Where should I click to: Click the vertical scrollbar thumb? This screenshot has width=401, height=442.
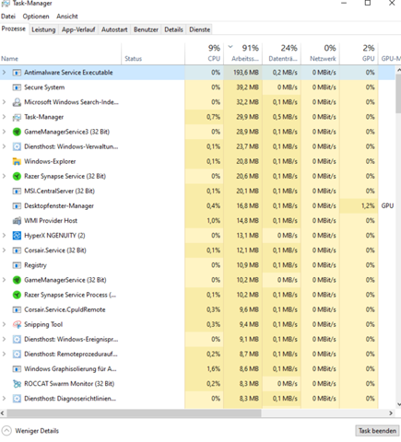pos(398,93)
